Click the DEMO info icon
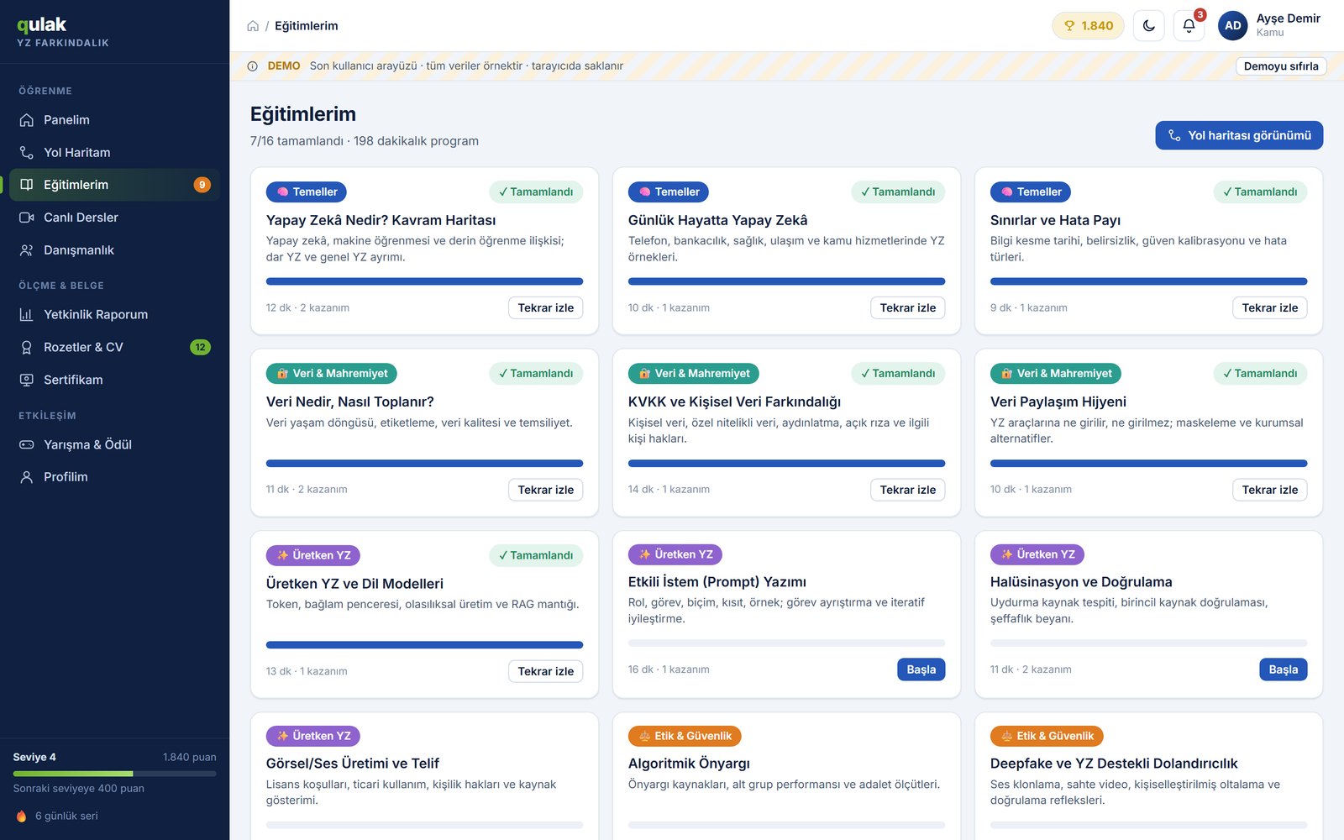Image resolution: width=1344 pixels, height=840 pixels. pyautogui.click(x=252, y=66)
